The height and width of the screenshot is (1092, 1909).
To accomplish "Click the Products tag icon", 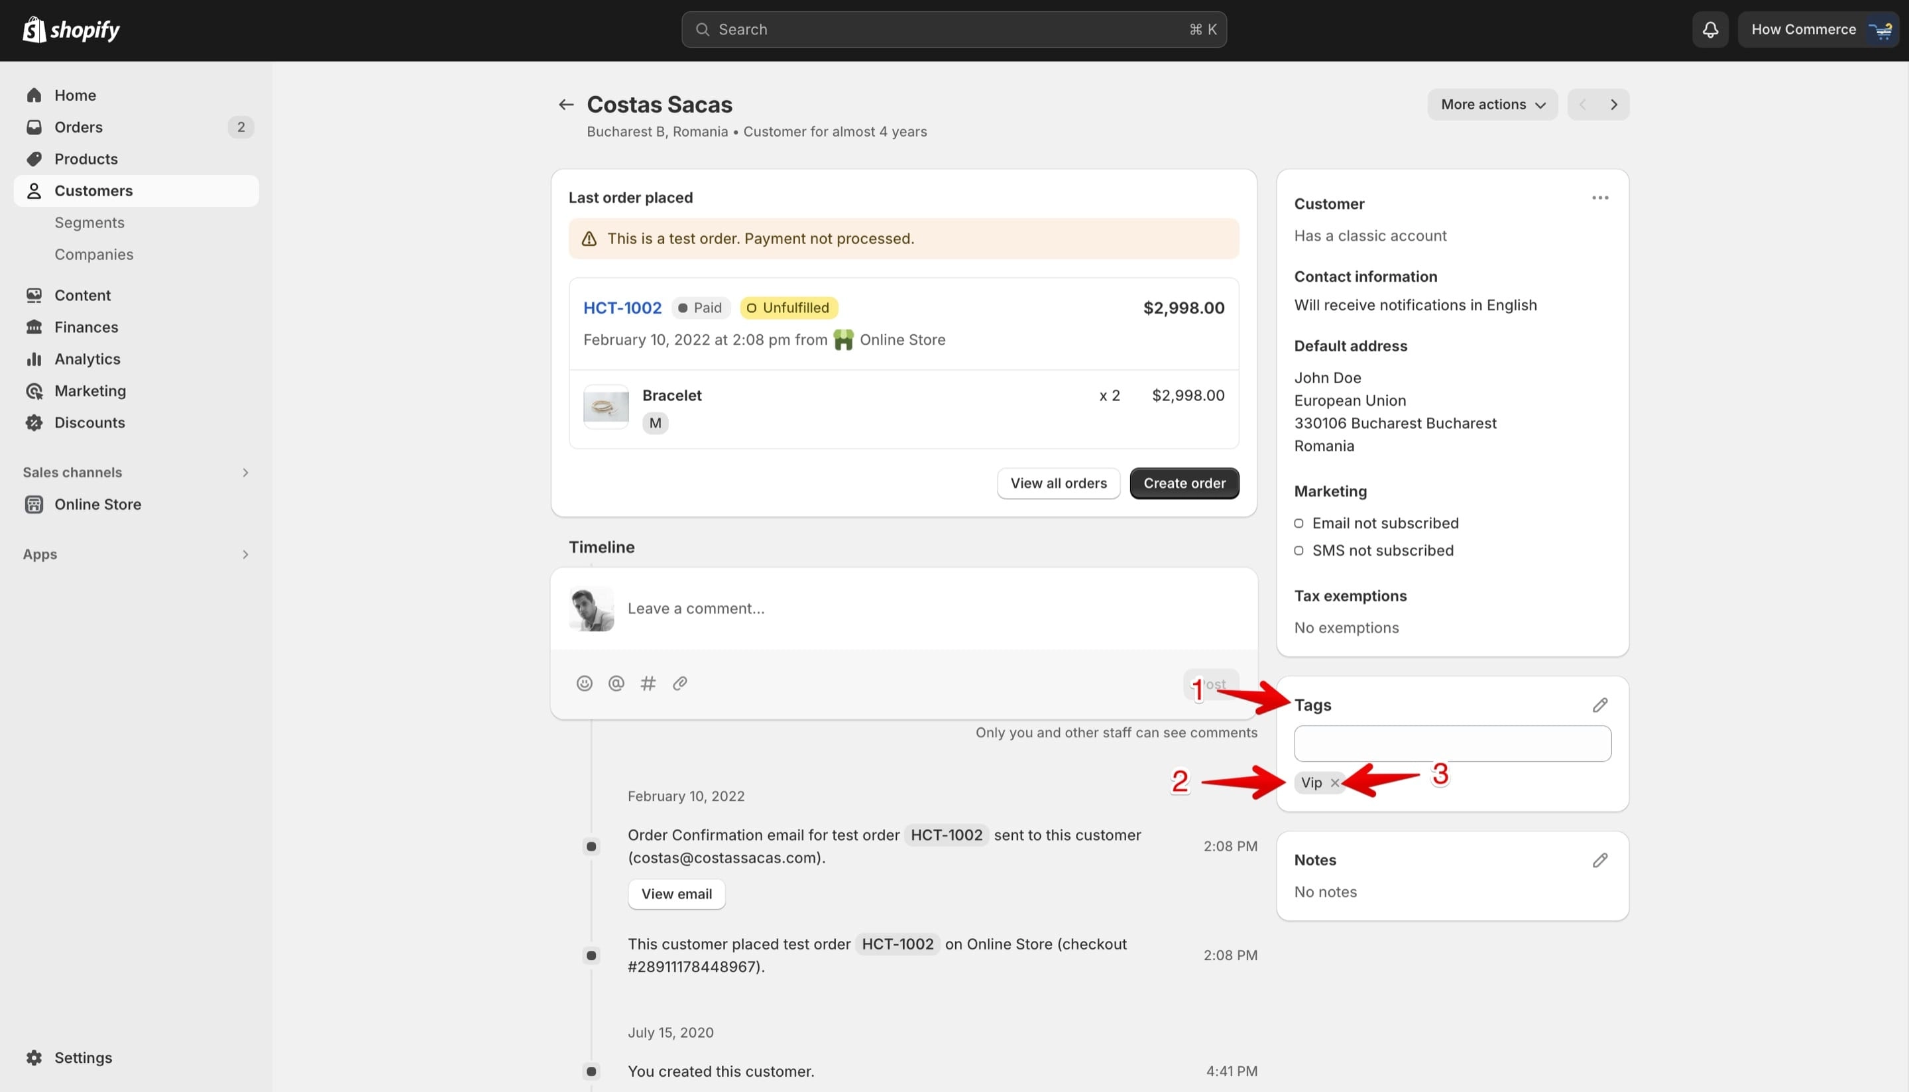I will [x=34, y=159].
